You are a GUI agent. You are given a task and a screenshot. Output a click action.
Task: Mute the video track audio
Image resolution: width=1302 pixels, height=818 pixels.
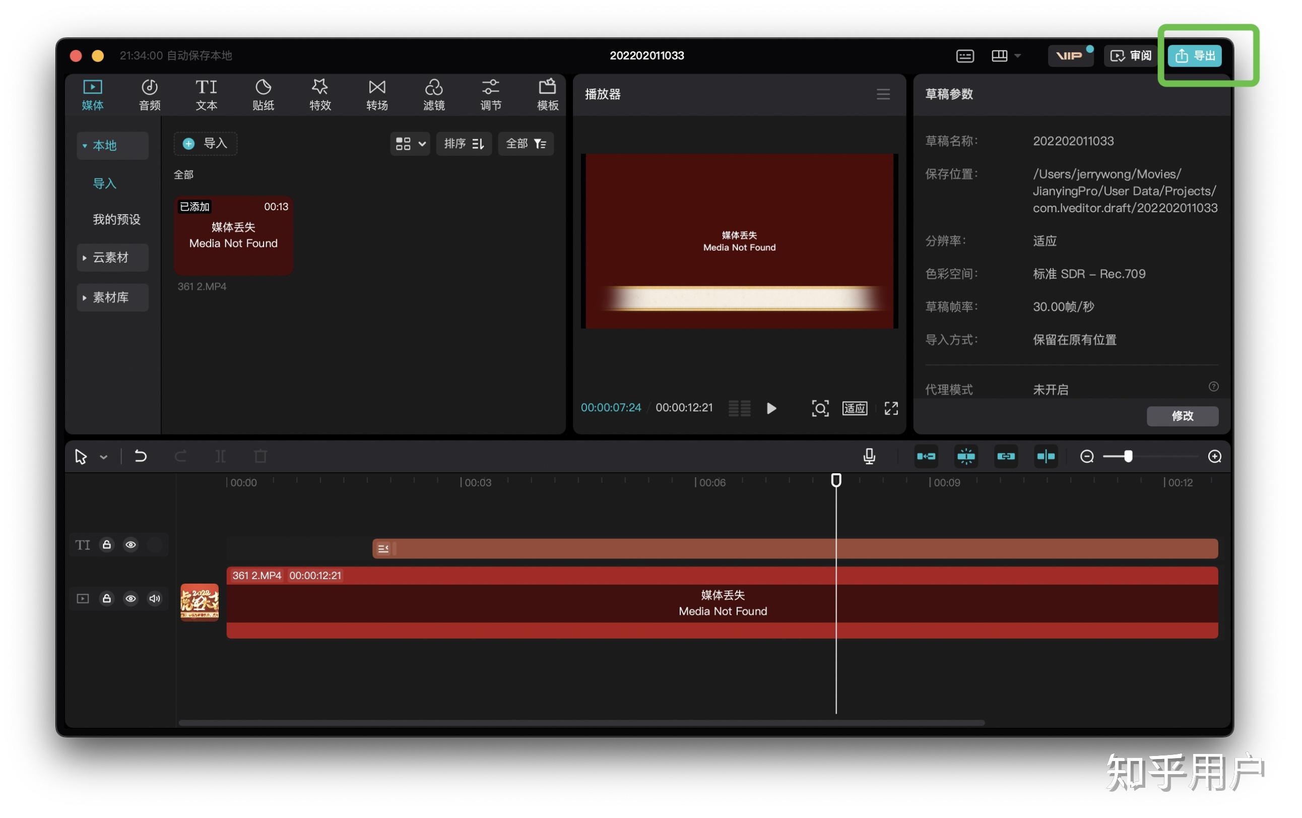pyautogui.click(x=155, y=598)
